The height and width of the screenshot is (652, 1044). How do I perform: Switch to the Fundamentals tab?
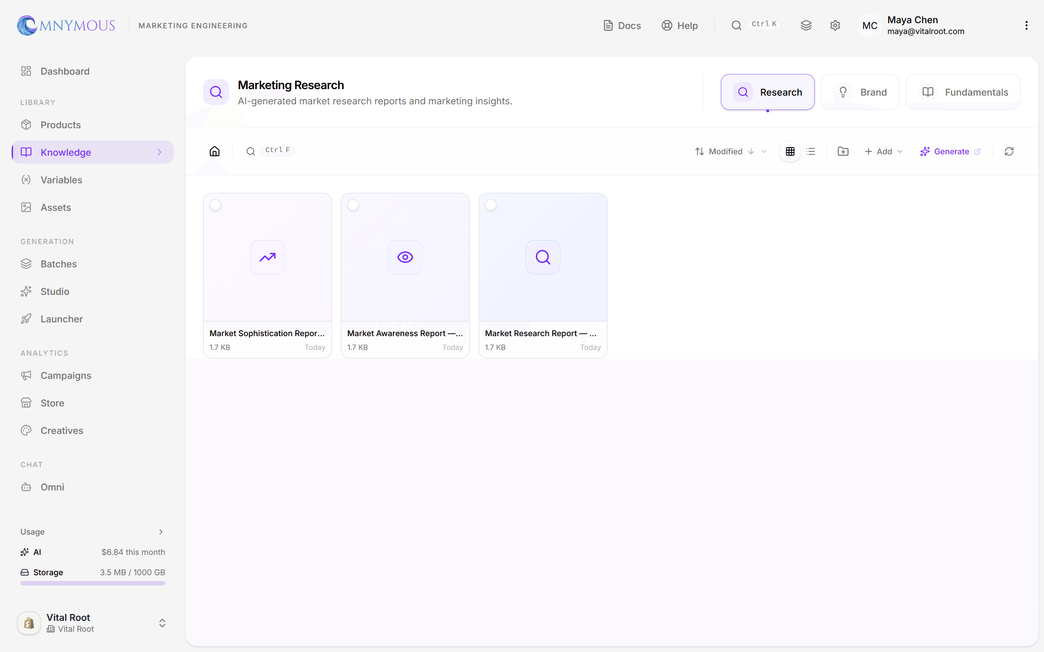coord(963,92)
